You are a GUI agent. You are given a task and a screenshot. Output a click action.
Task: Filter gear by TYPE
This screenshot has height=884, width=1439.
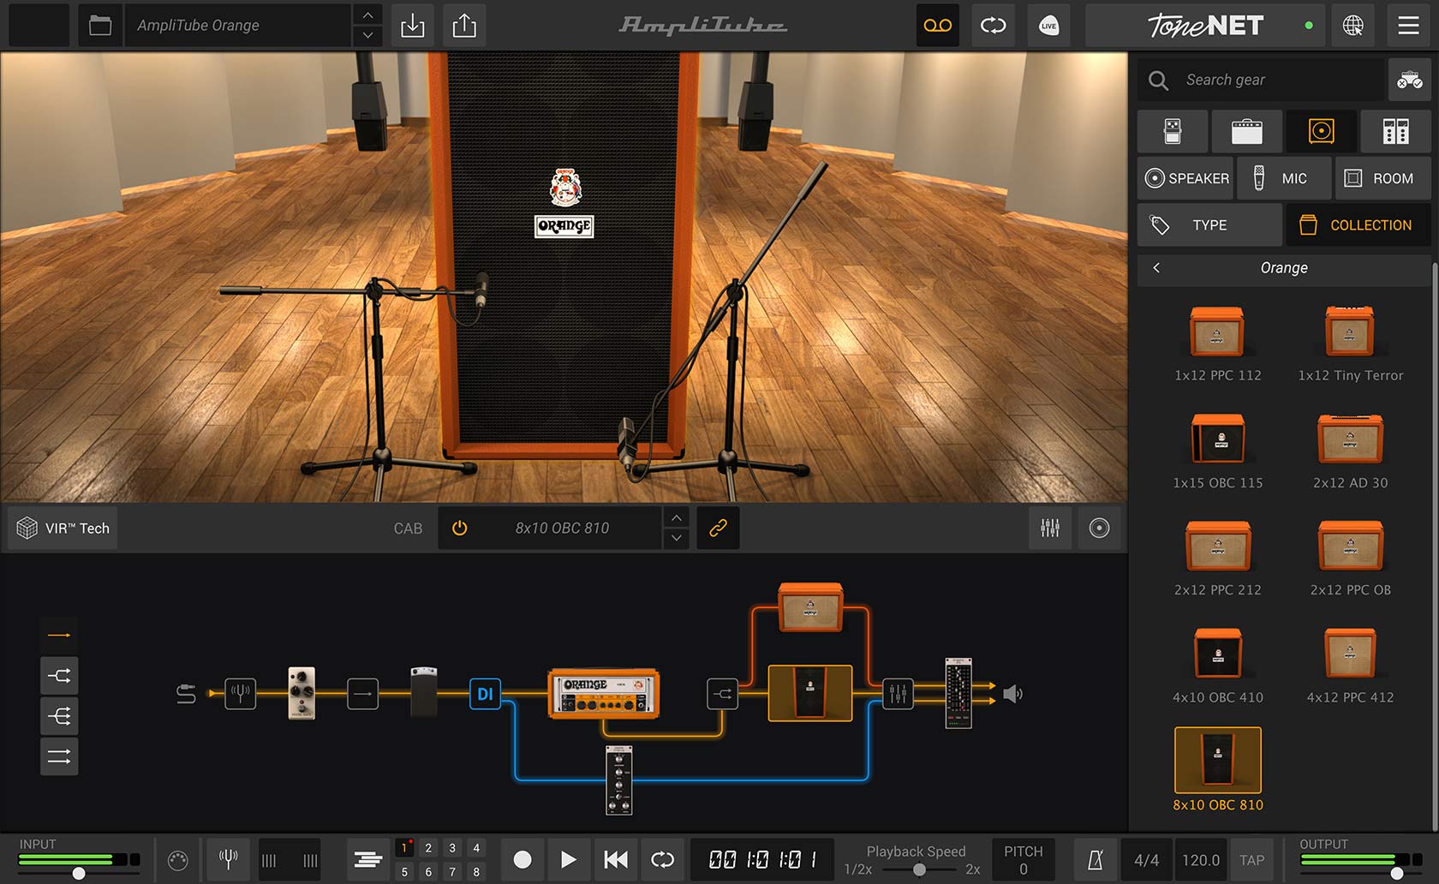pyautogui.click(x=1209, y=225)
